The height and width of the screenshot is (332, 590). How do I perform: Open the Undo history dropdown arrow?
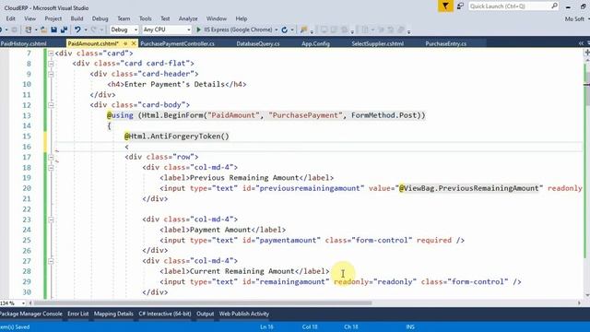pos(86,30)
